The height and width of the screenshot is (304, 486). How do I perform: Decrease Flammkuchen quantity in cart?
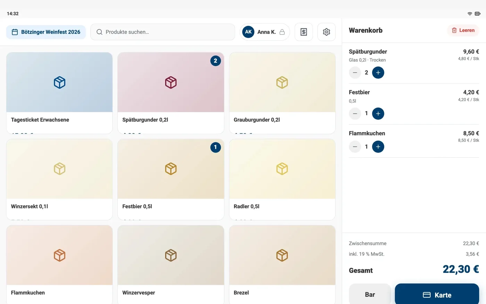click(355, 147)
